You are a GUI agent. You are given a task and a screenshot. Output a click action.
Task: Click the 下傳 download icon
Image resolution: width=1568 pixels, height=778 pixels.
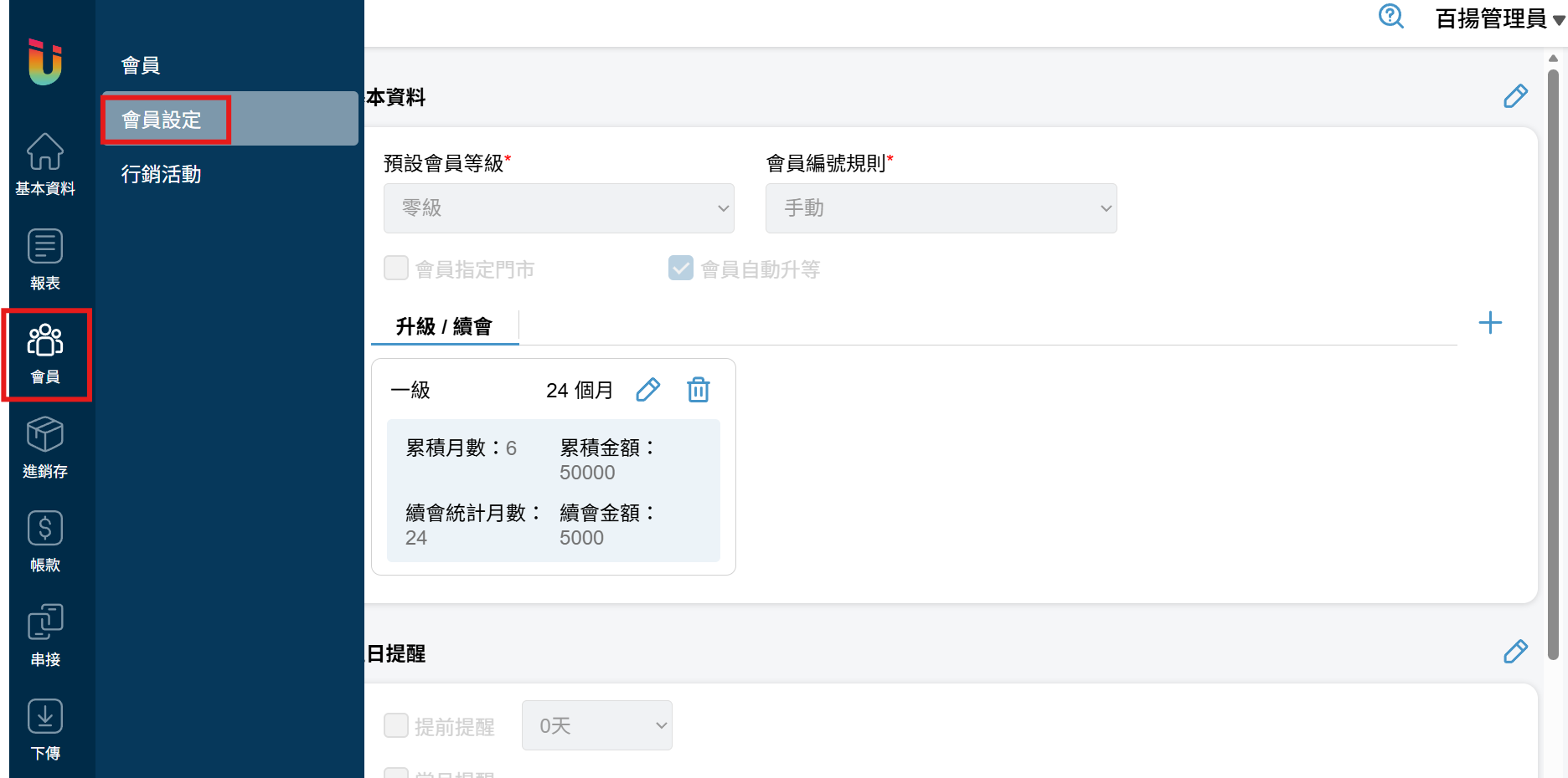pos(45,729)
